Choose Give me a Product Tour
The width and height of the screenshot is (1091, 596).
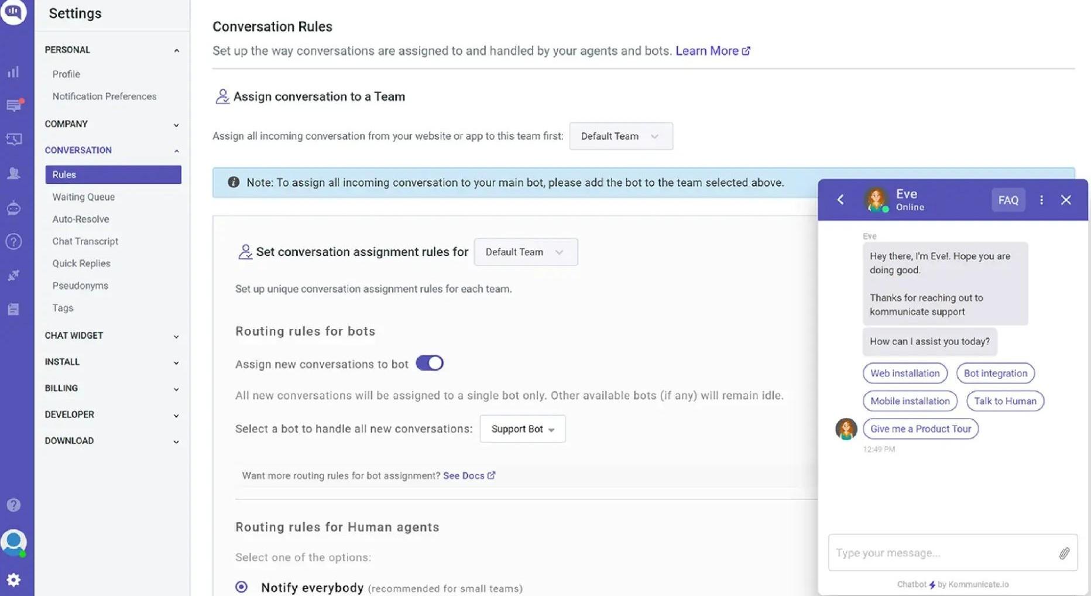click(x=920, y=429)
